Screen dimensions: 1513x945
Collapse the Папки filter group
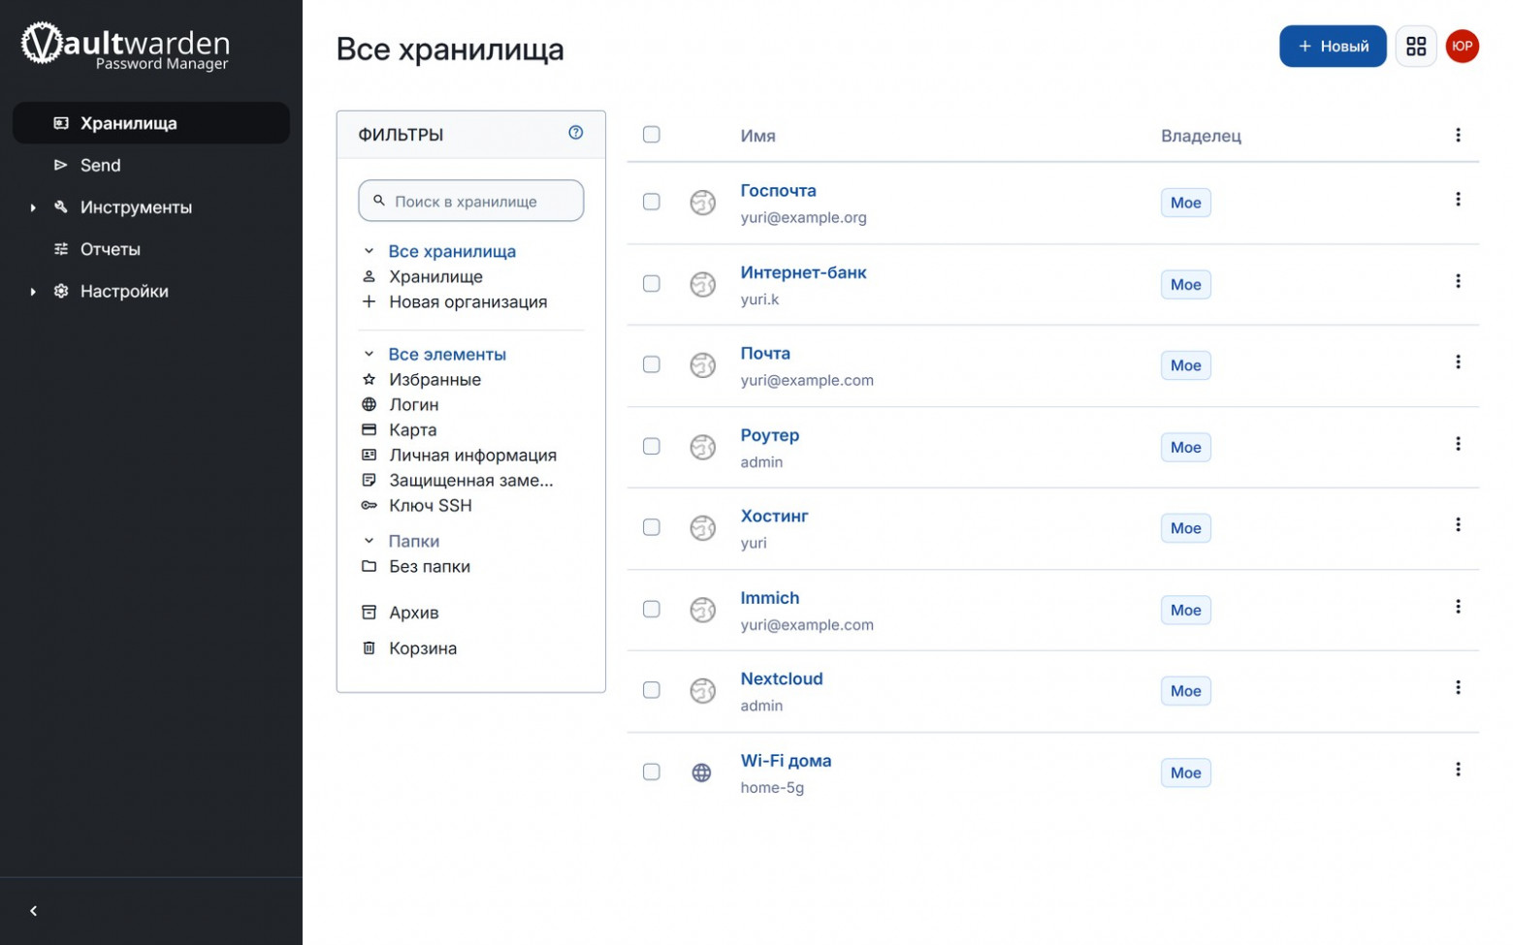pos(369,541)
